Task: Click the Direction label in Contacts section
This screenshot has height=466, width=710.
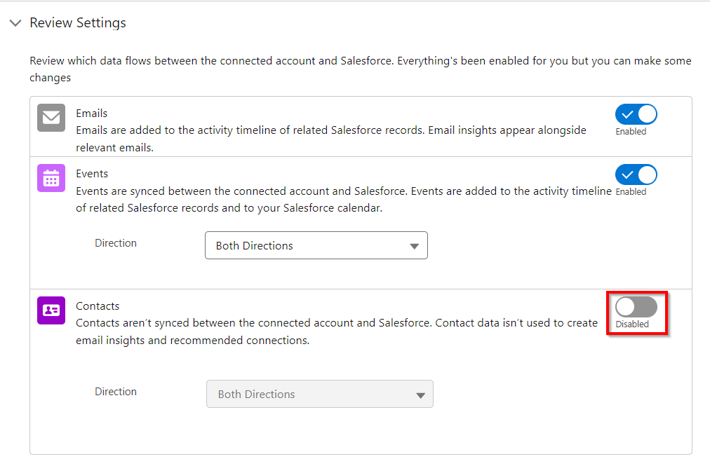Action: 116,392
